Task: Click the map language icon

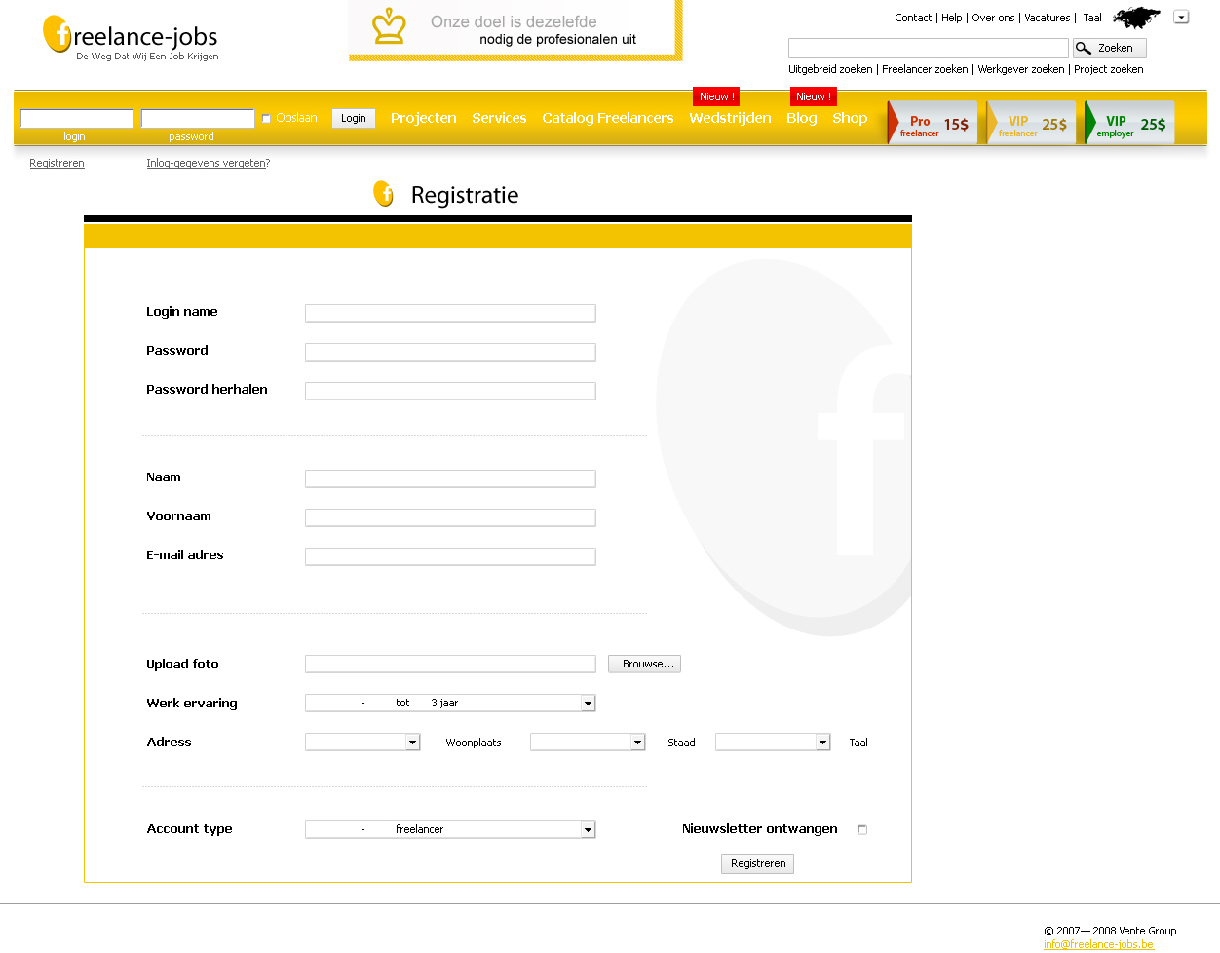Action: [1136, 18]
